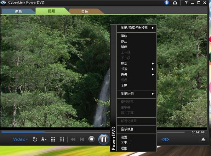Image resolution: width=211 pixels, height=156 pixels.
Task: Click the blue upgrade arrow icon
Action: 167,3
